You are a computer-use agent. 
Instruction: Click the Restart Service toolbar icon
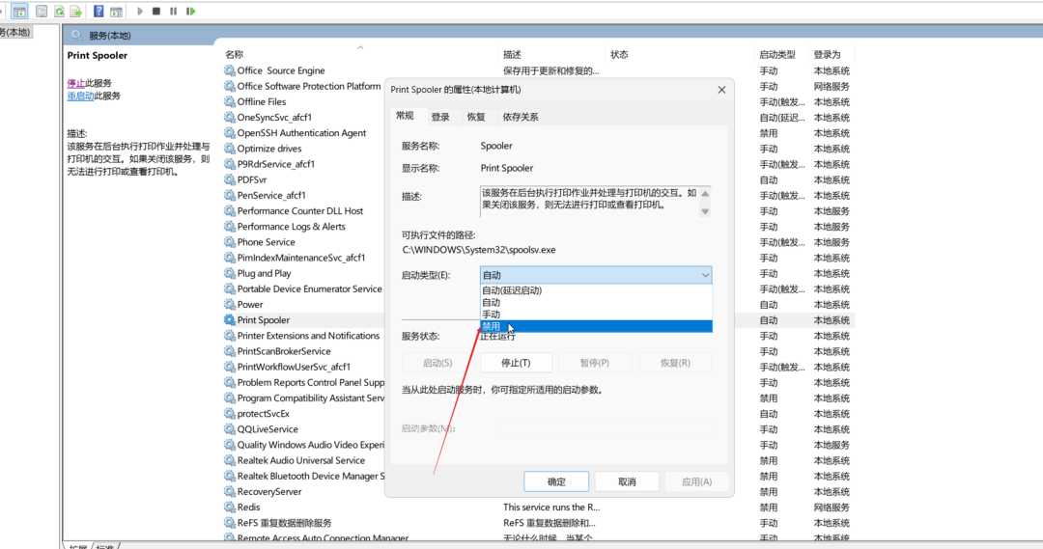(x=190, y=12)
